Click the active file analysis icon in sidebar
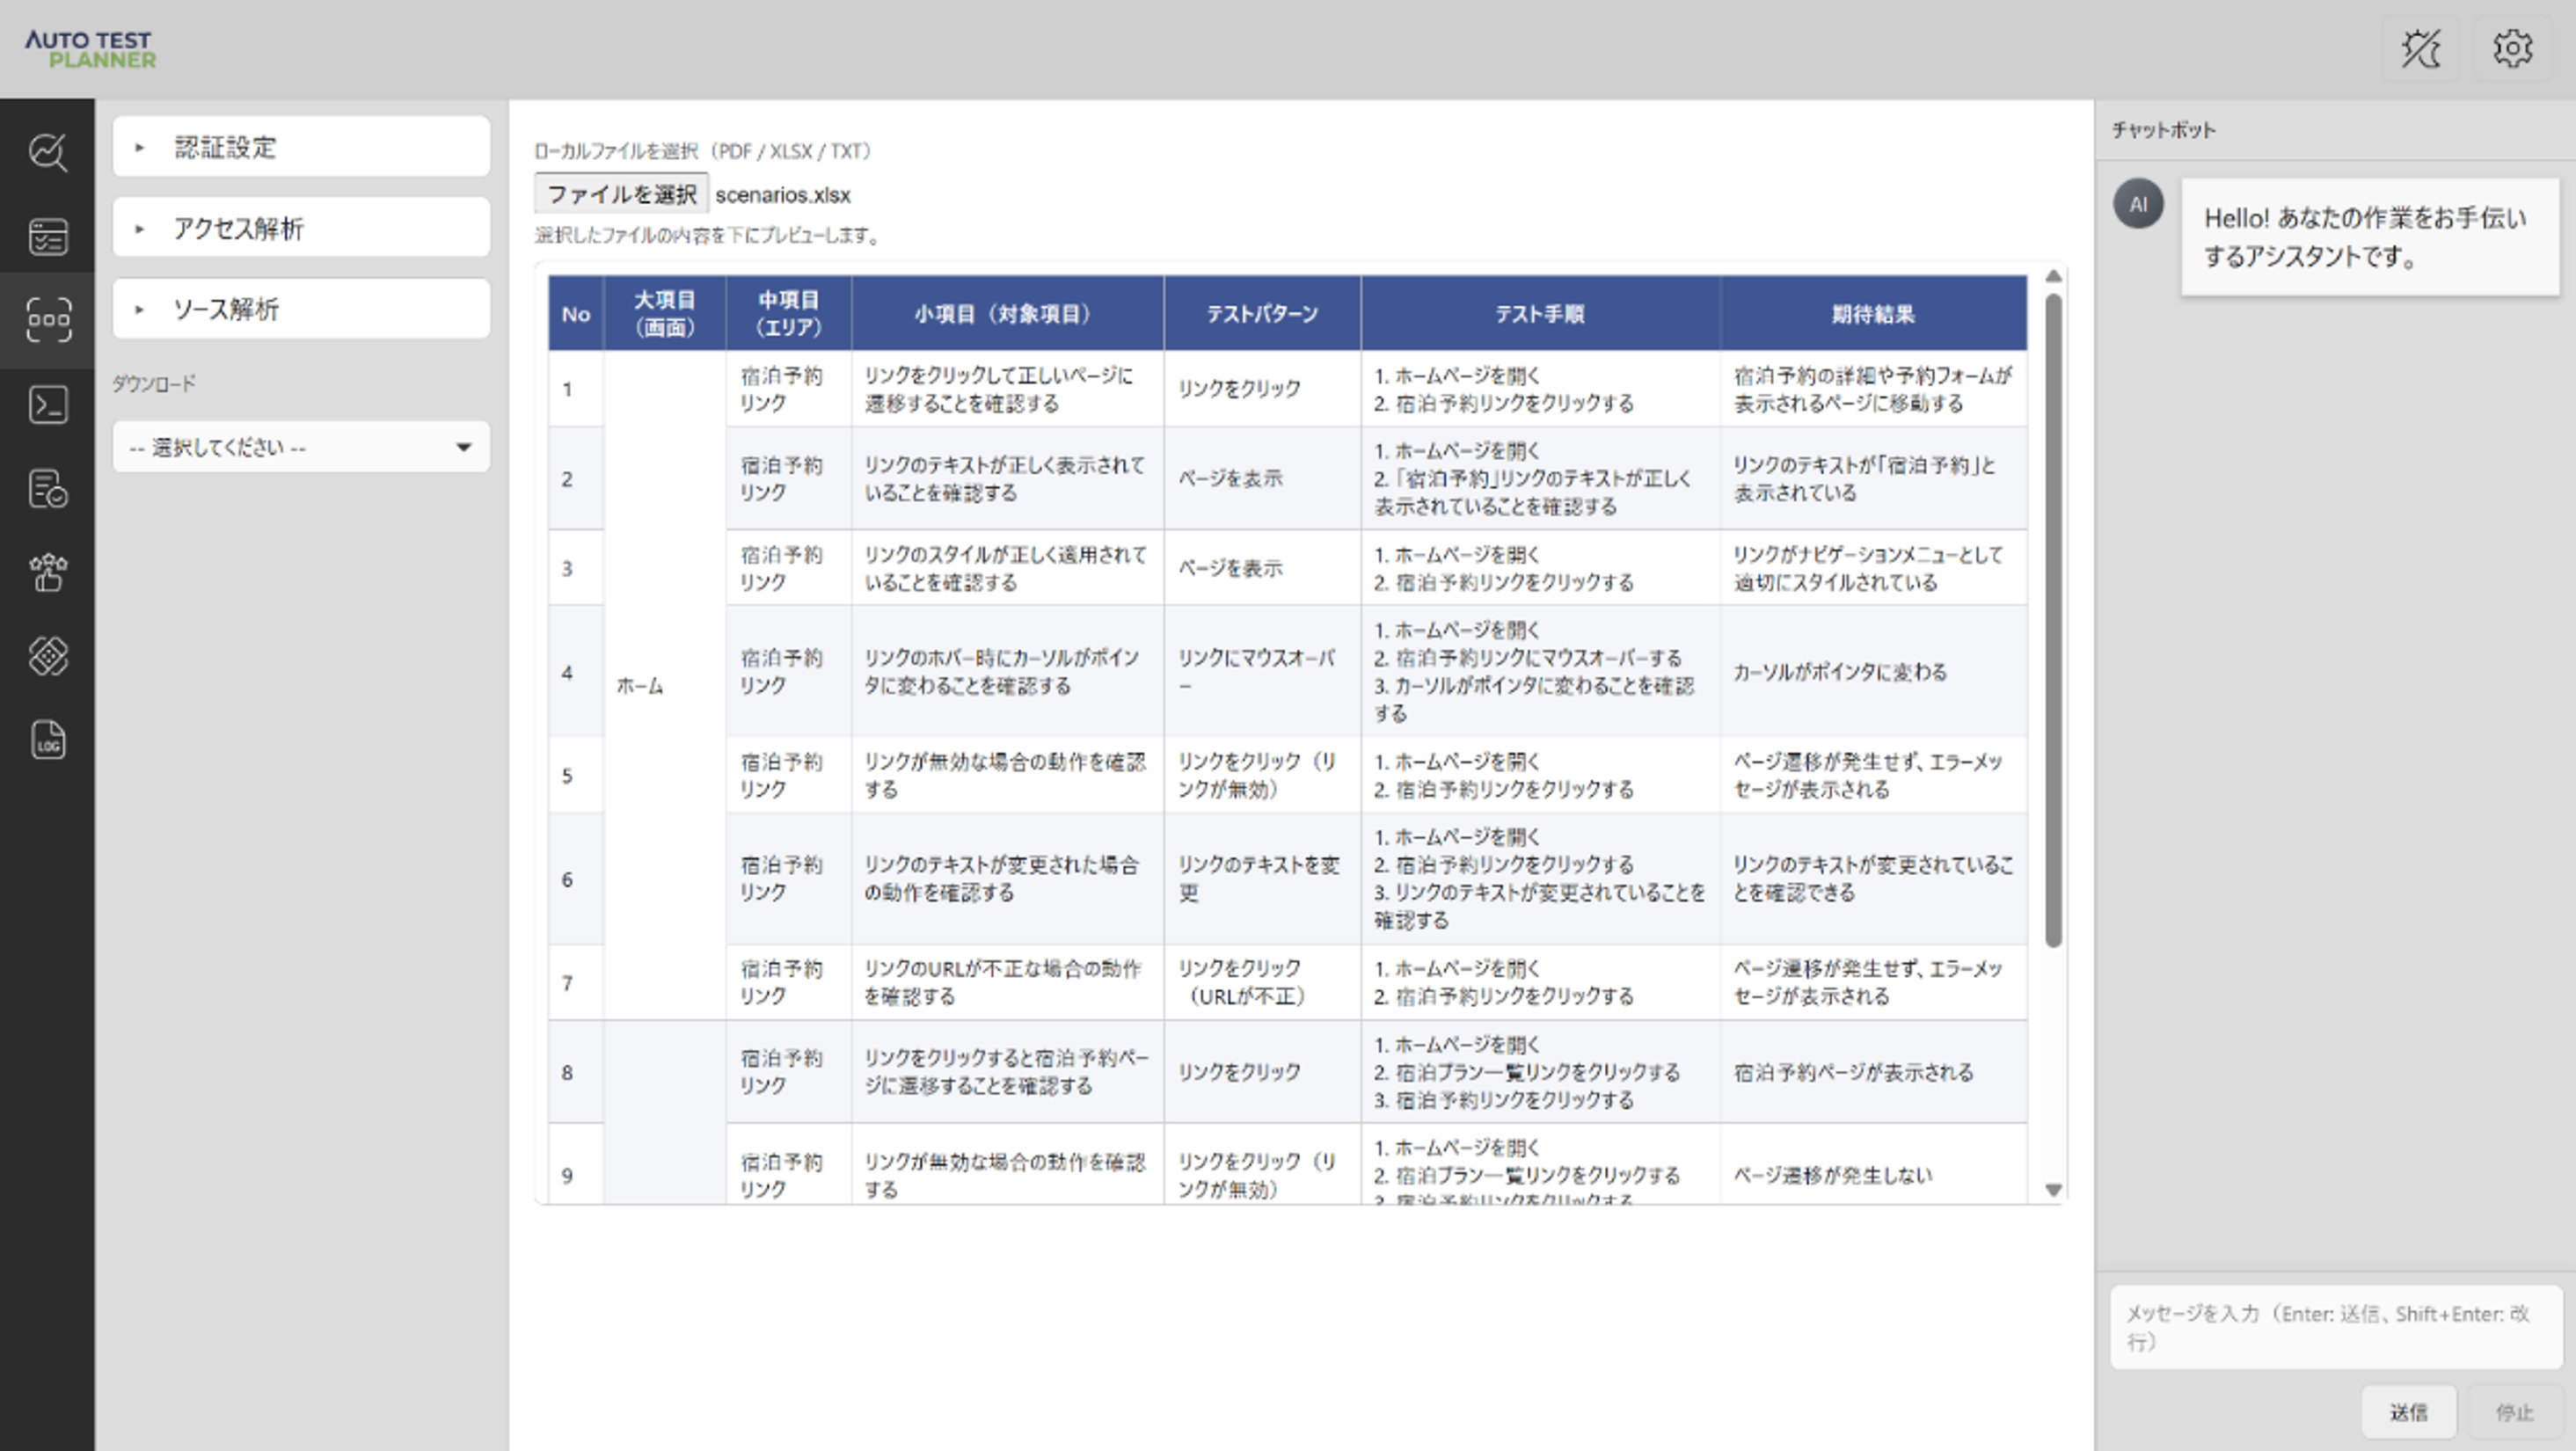2576x1451 pixels. tap(48, 318)
